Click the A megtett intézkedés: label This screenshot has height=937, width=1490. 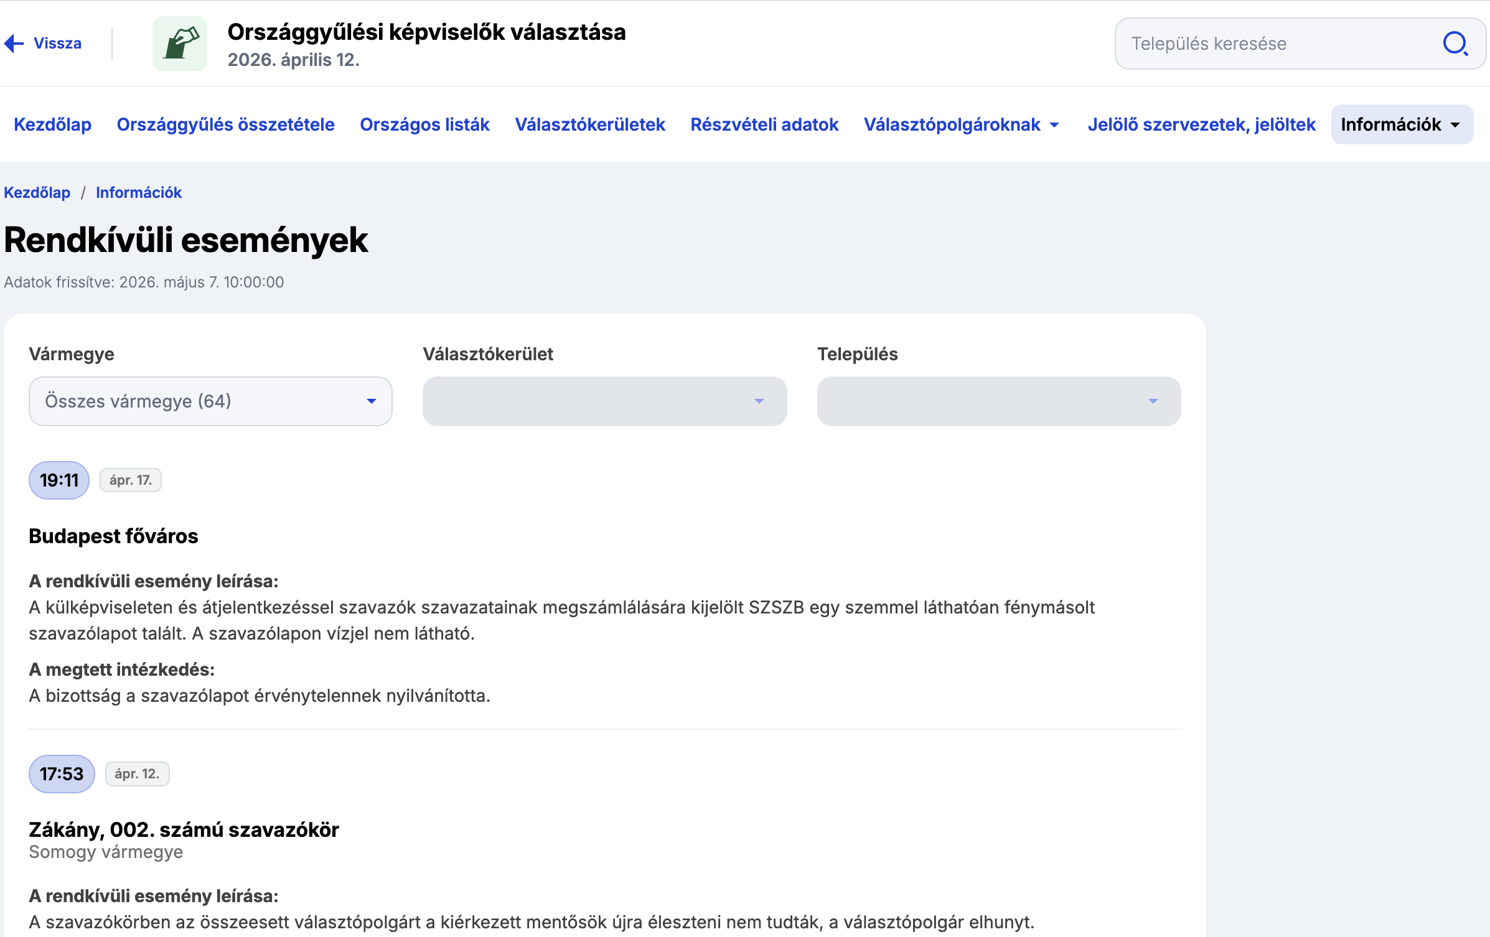pos(121,669)
